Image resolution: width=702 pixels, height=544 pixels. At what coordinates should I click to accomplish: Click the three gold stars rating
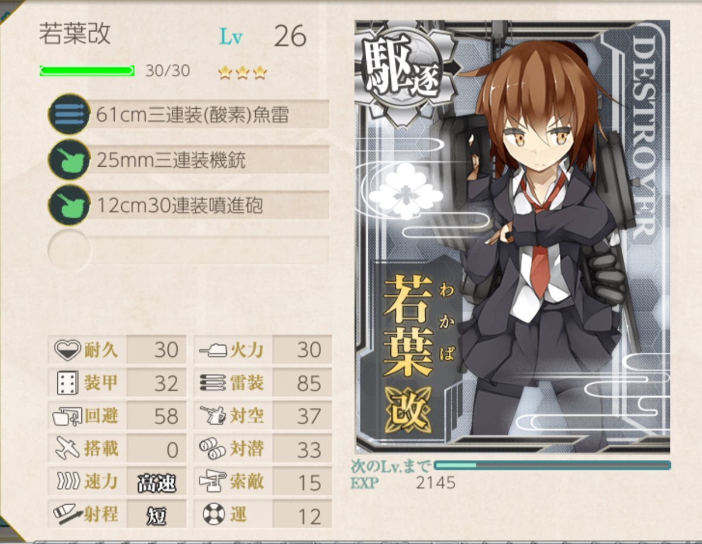[242, 72]
